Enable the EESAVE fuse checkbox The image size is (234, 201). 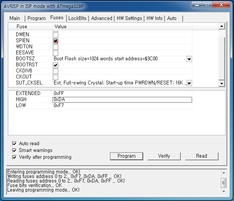click(56, 53)
